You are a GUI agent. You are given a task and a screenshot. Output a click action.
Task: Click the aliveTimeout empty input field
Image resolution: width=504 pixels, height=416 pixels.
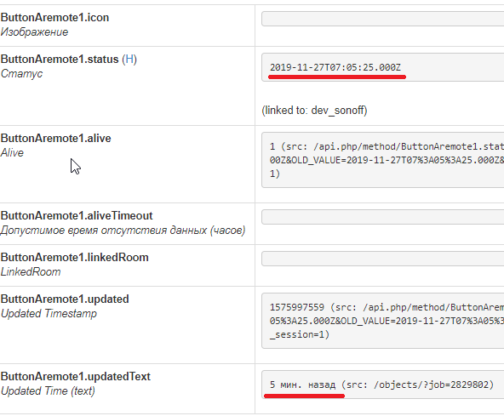[382, 217]
